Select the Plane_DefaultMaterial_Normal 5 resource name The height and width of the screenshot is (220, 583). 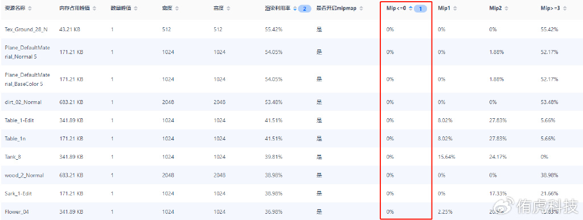(27, 52)
